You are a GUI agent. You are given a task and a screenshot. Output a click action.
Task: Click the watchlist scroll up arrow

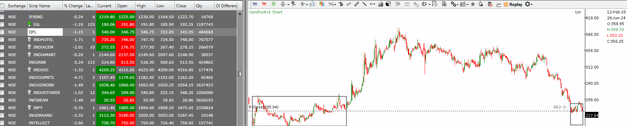point(240,13)
